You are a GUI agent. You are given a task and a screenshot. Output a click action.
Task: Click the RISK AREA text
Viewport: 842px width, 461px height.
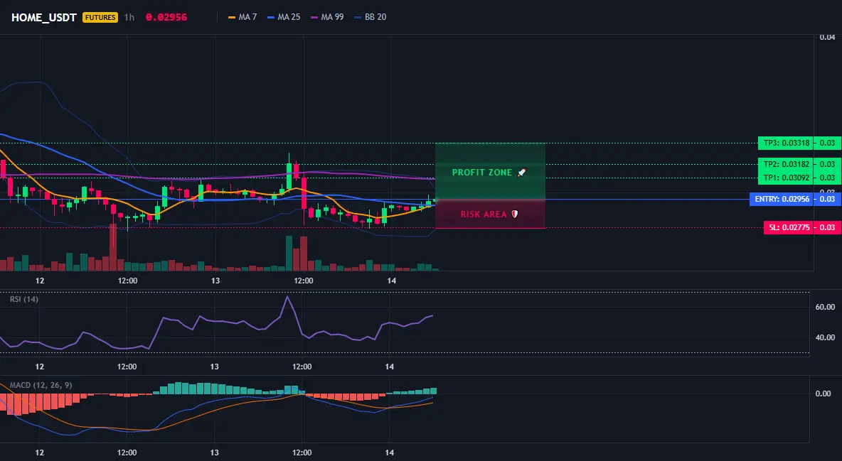click(484, 214)
